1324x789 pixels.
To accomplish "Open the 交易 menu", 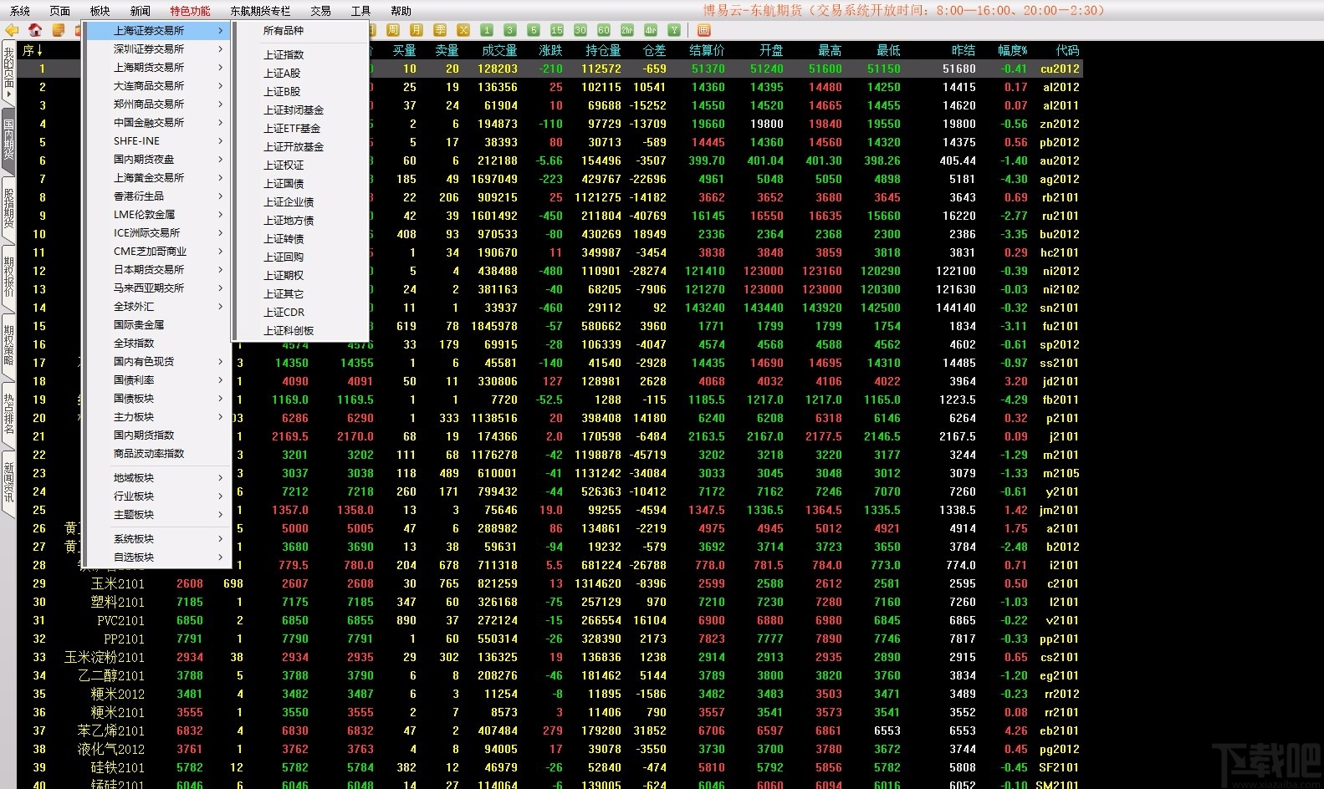I will [x=320, y=11].
